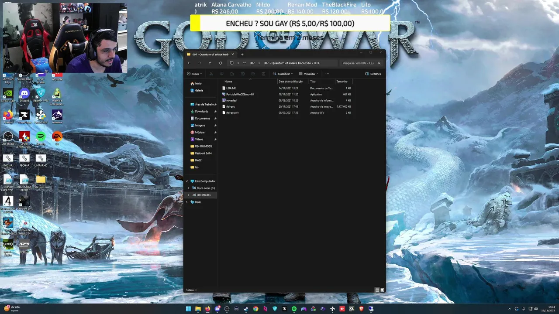Open the Novo dropdown
The image size is (559, 314).
(x=194, y=74)
